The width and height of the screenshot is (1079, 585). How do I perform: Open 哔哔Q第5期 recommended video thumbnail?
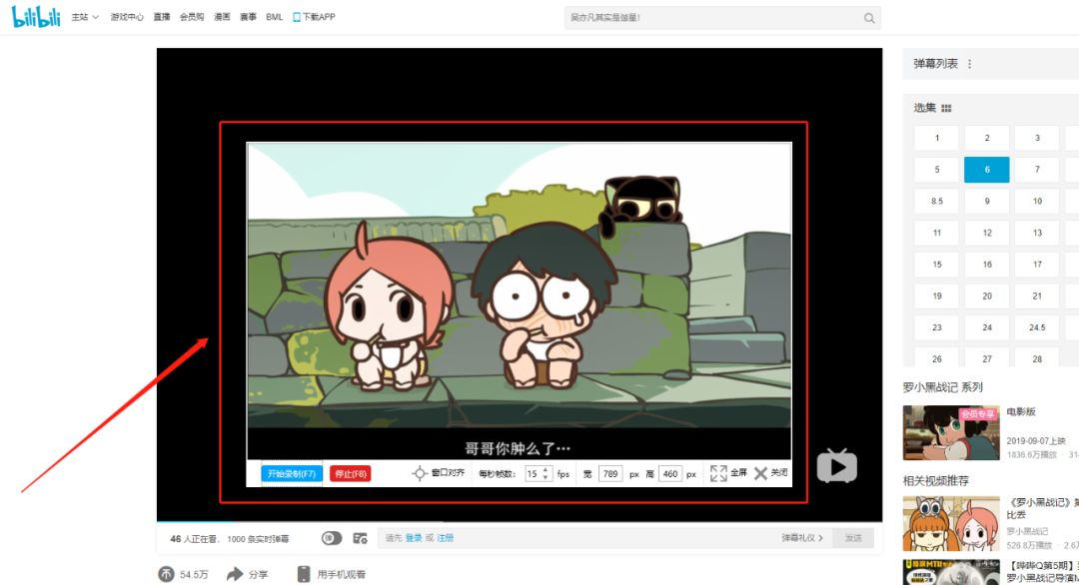tap(951, 572)
